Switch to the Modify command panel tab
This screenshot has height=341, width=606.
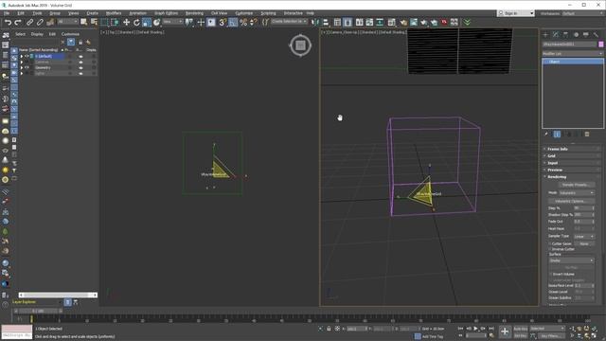click(556, 35)
